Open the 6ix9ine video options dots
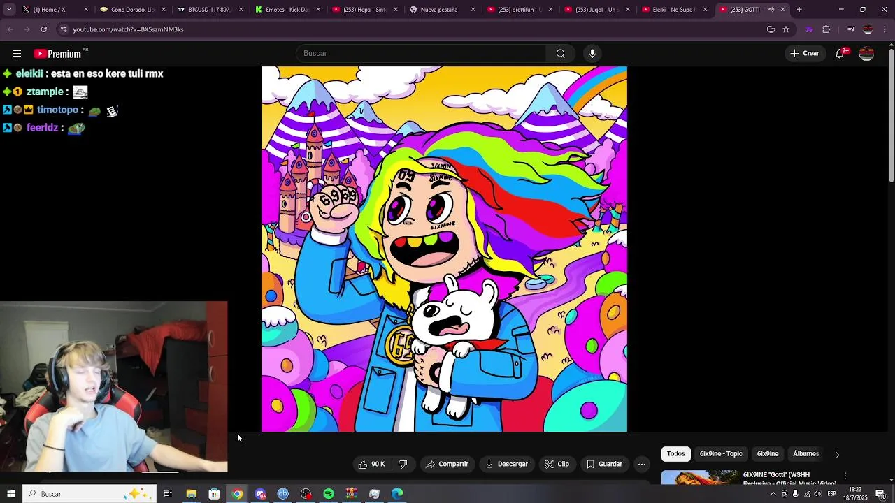 [x=845, y=476]
